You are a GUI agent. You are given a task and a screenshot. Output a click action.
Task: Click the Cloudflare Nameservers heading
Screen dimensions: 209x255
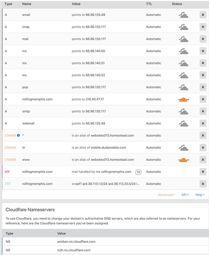[x=30, y=210]
